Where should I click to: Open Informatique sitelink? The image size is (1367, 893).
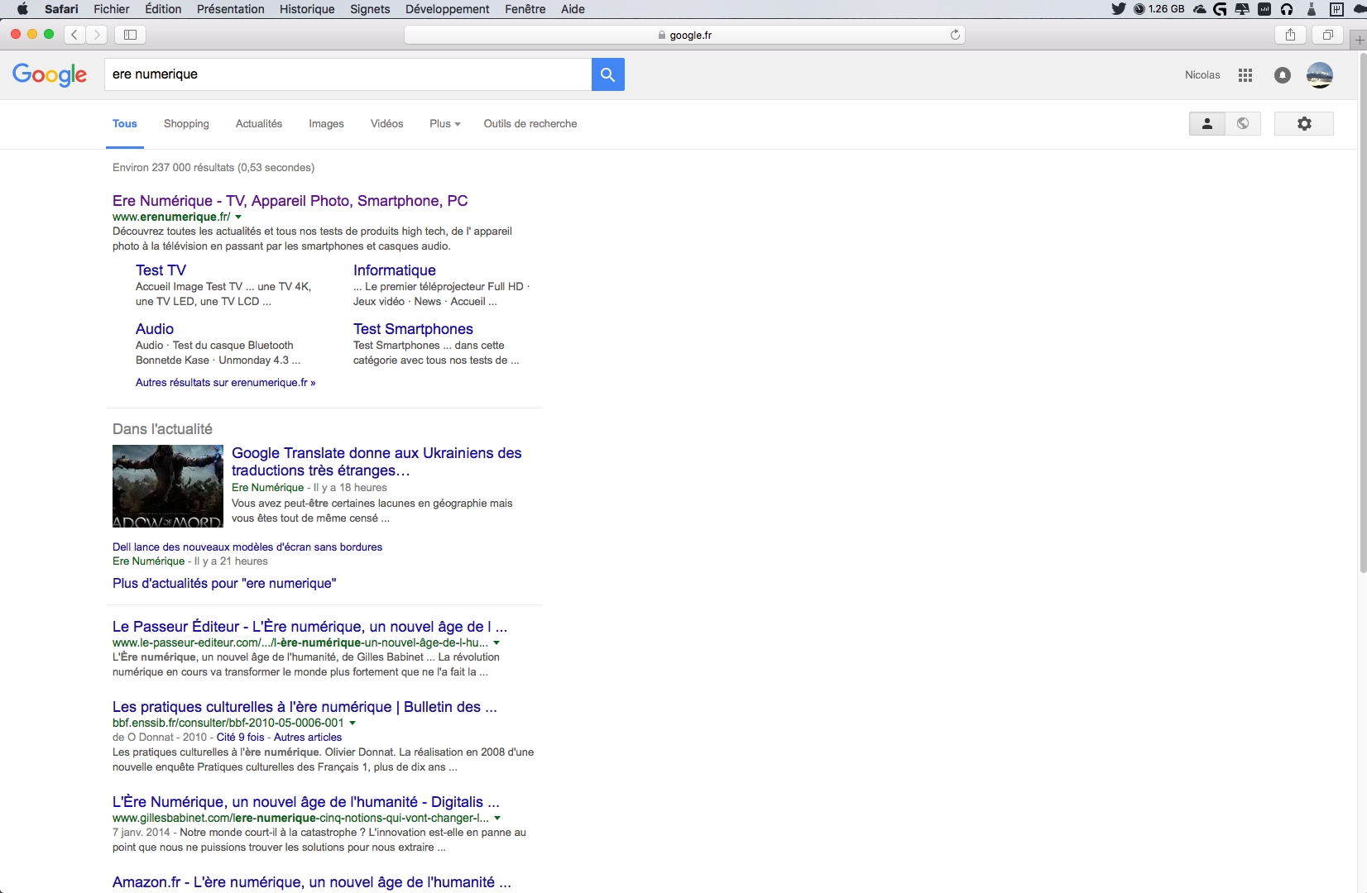395,270
